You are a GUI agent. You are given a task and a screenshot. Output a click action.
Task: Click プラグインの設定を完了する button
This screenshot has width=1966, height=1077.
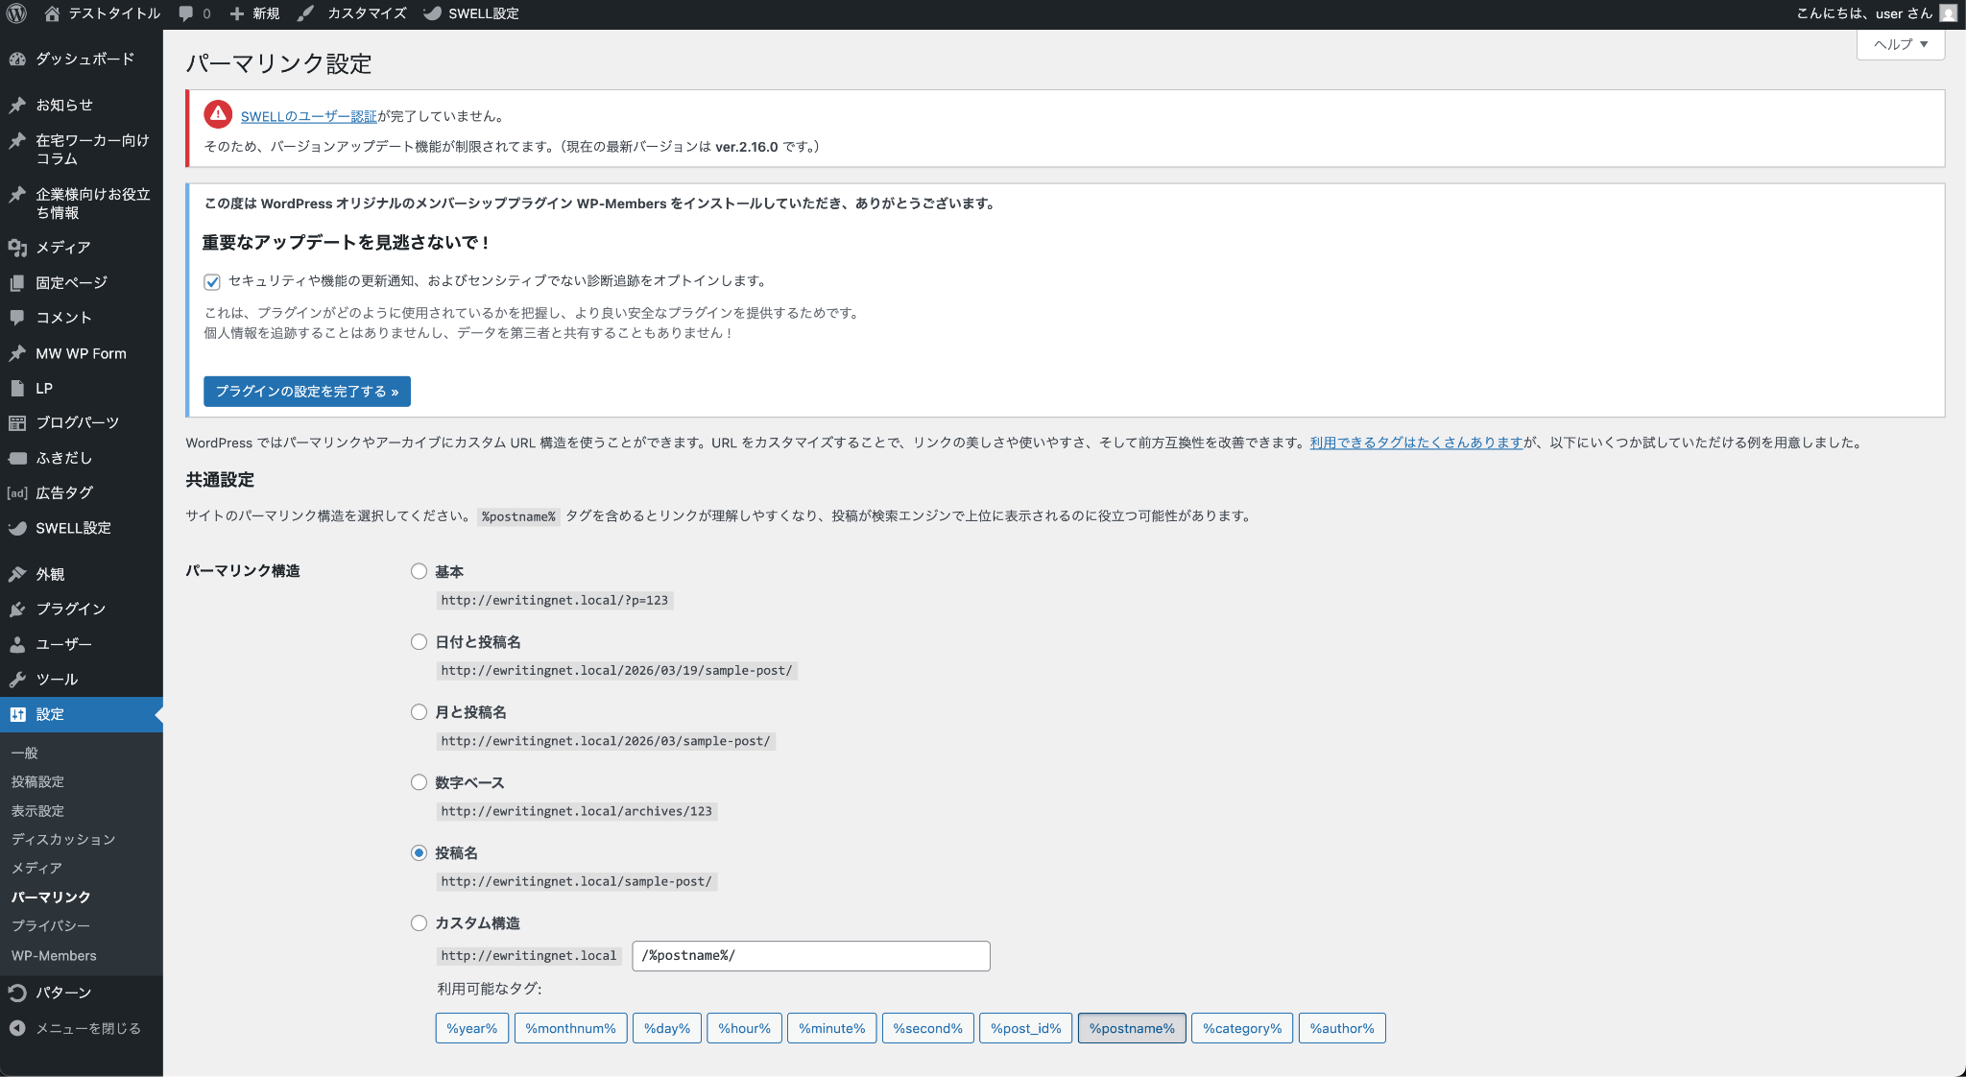pos(307,392)
